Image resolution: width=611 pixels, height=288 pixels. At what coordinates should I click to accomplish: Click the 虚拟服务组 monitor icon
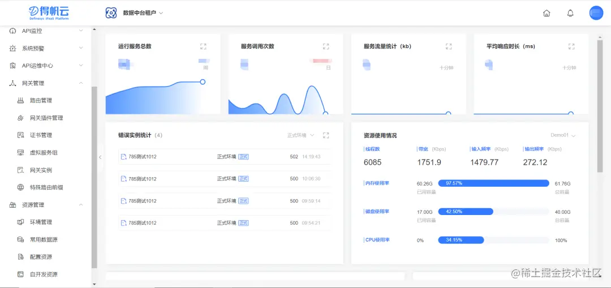21,152
